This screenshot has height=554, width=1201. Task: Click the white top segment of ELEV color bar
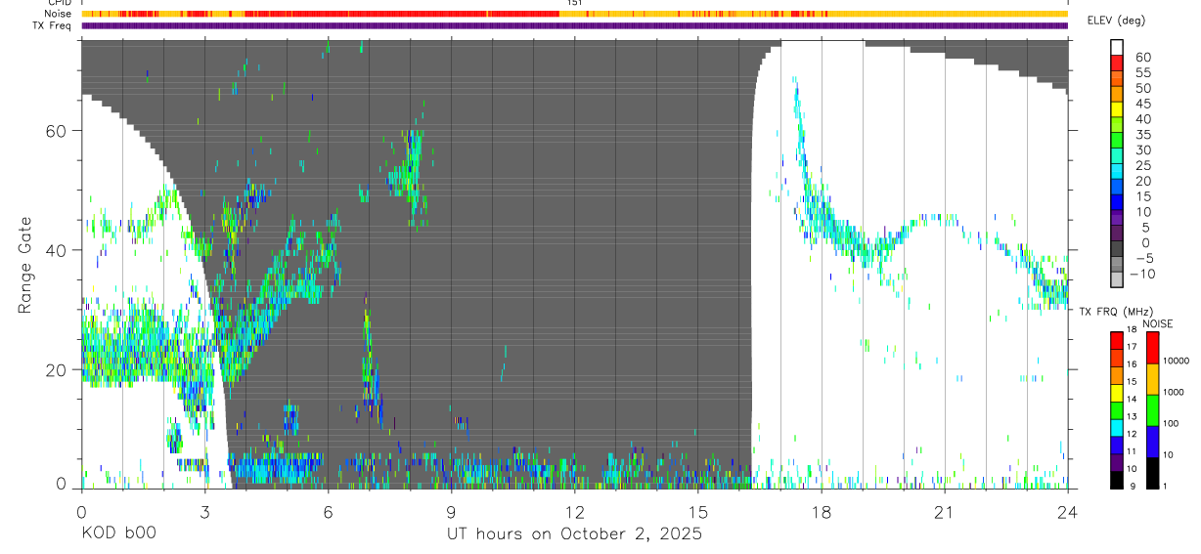(x=1117, y=48)
